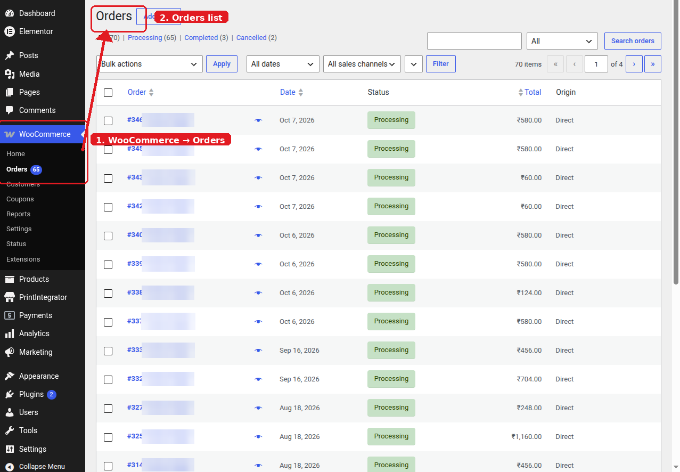
Task: Tick the select-all orders checkbox in header
Action: [108, 93]
